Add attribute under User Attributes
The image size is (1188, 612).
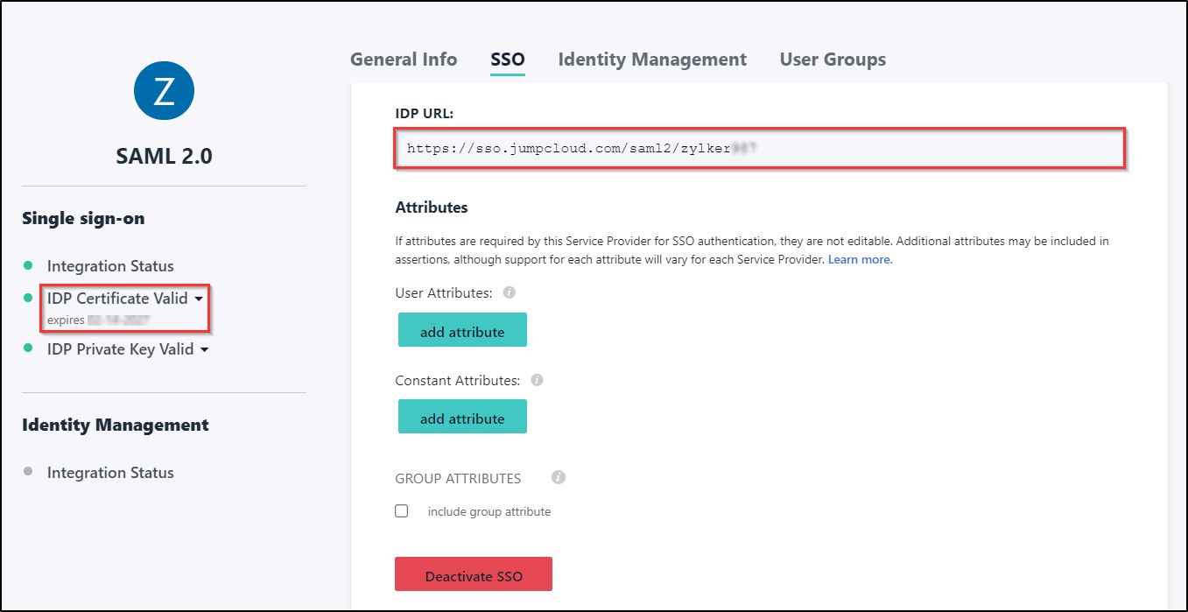pyautogui.click(x=462, y=330)
